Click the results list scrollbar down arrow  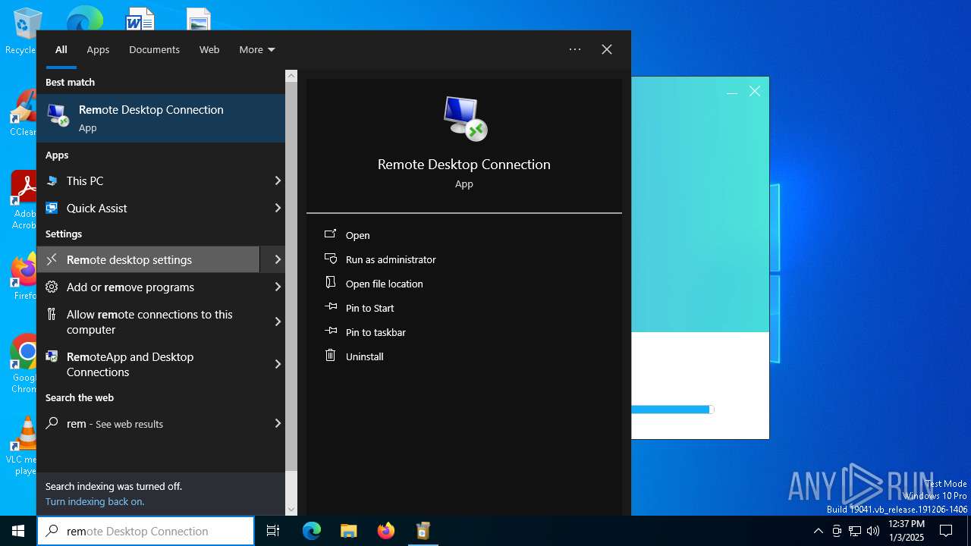click(x=291, y=510)
